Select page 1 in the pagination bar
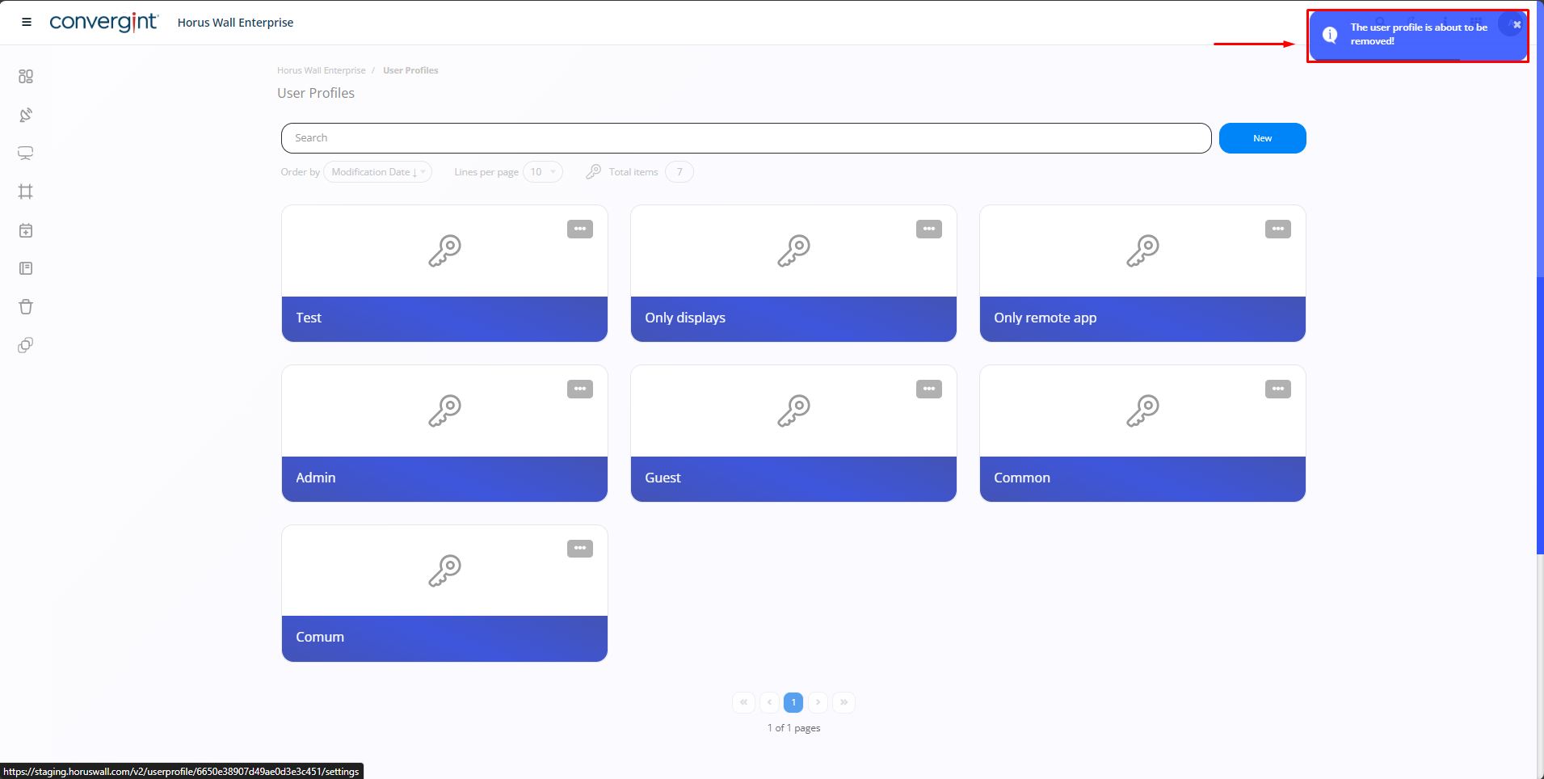This screenshot has height=779, width=1544. 794,702
